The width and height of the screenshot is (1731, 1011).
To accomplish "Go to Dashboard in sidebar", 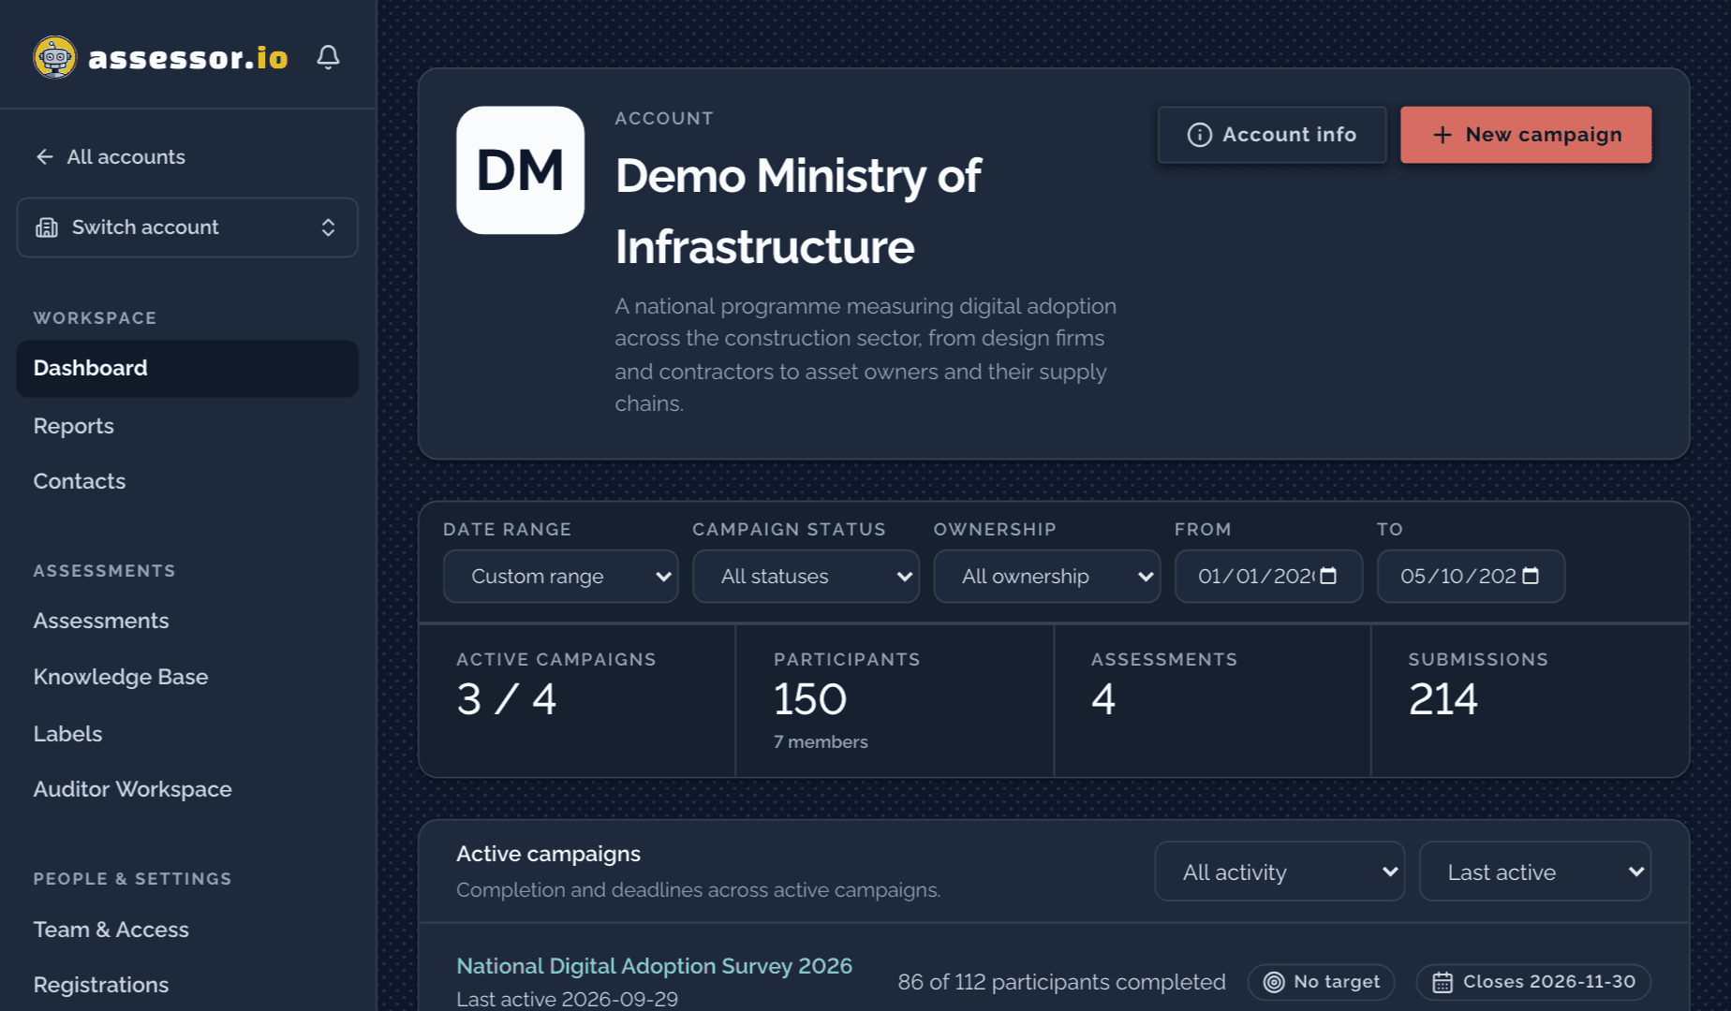I will [x=187, y=368].
